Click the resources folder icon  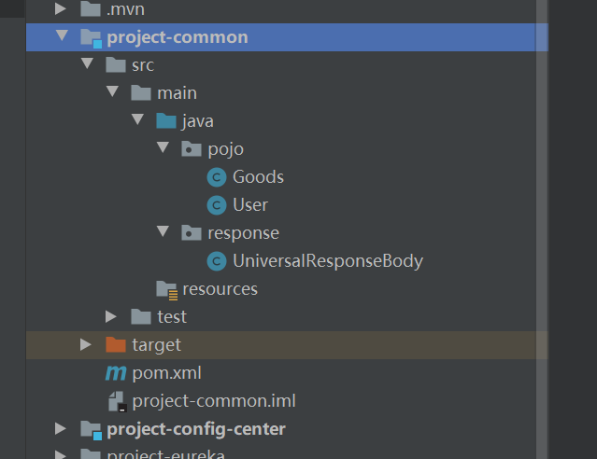coord(166,290)
